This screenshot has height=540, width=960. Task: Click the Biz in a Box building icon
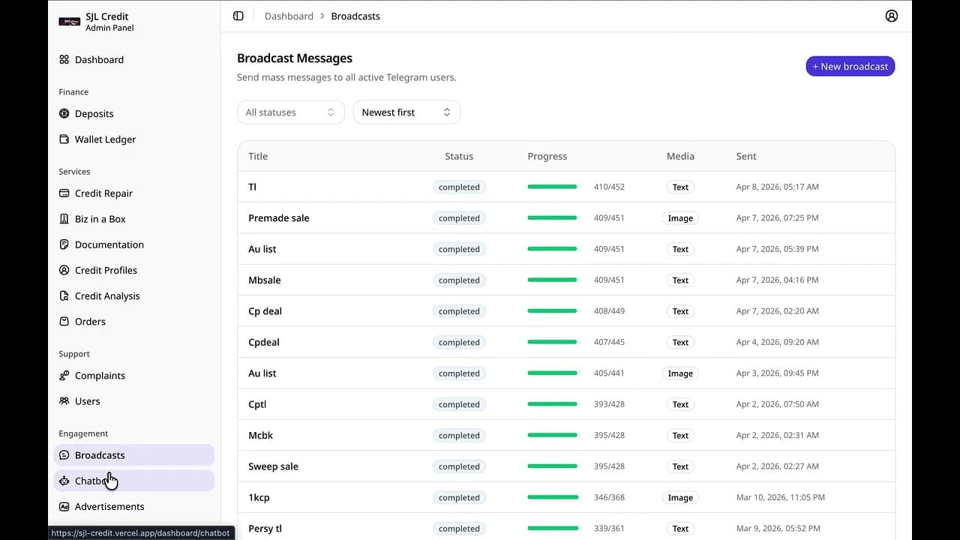click(64, 219)
